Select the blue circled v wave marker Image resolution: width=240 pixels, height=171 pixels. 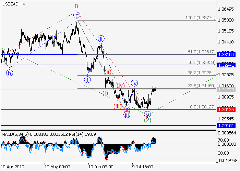147,114
